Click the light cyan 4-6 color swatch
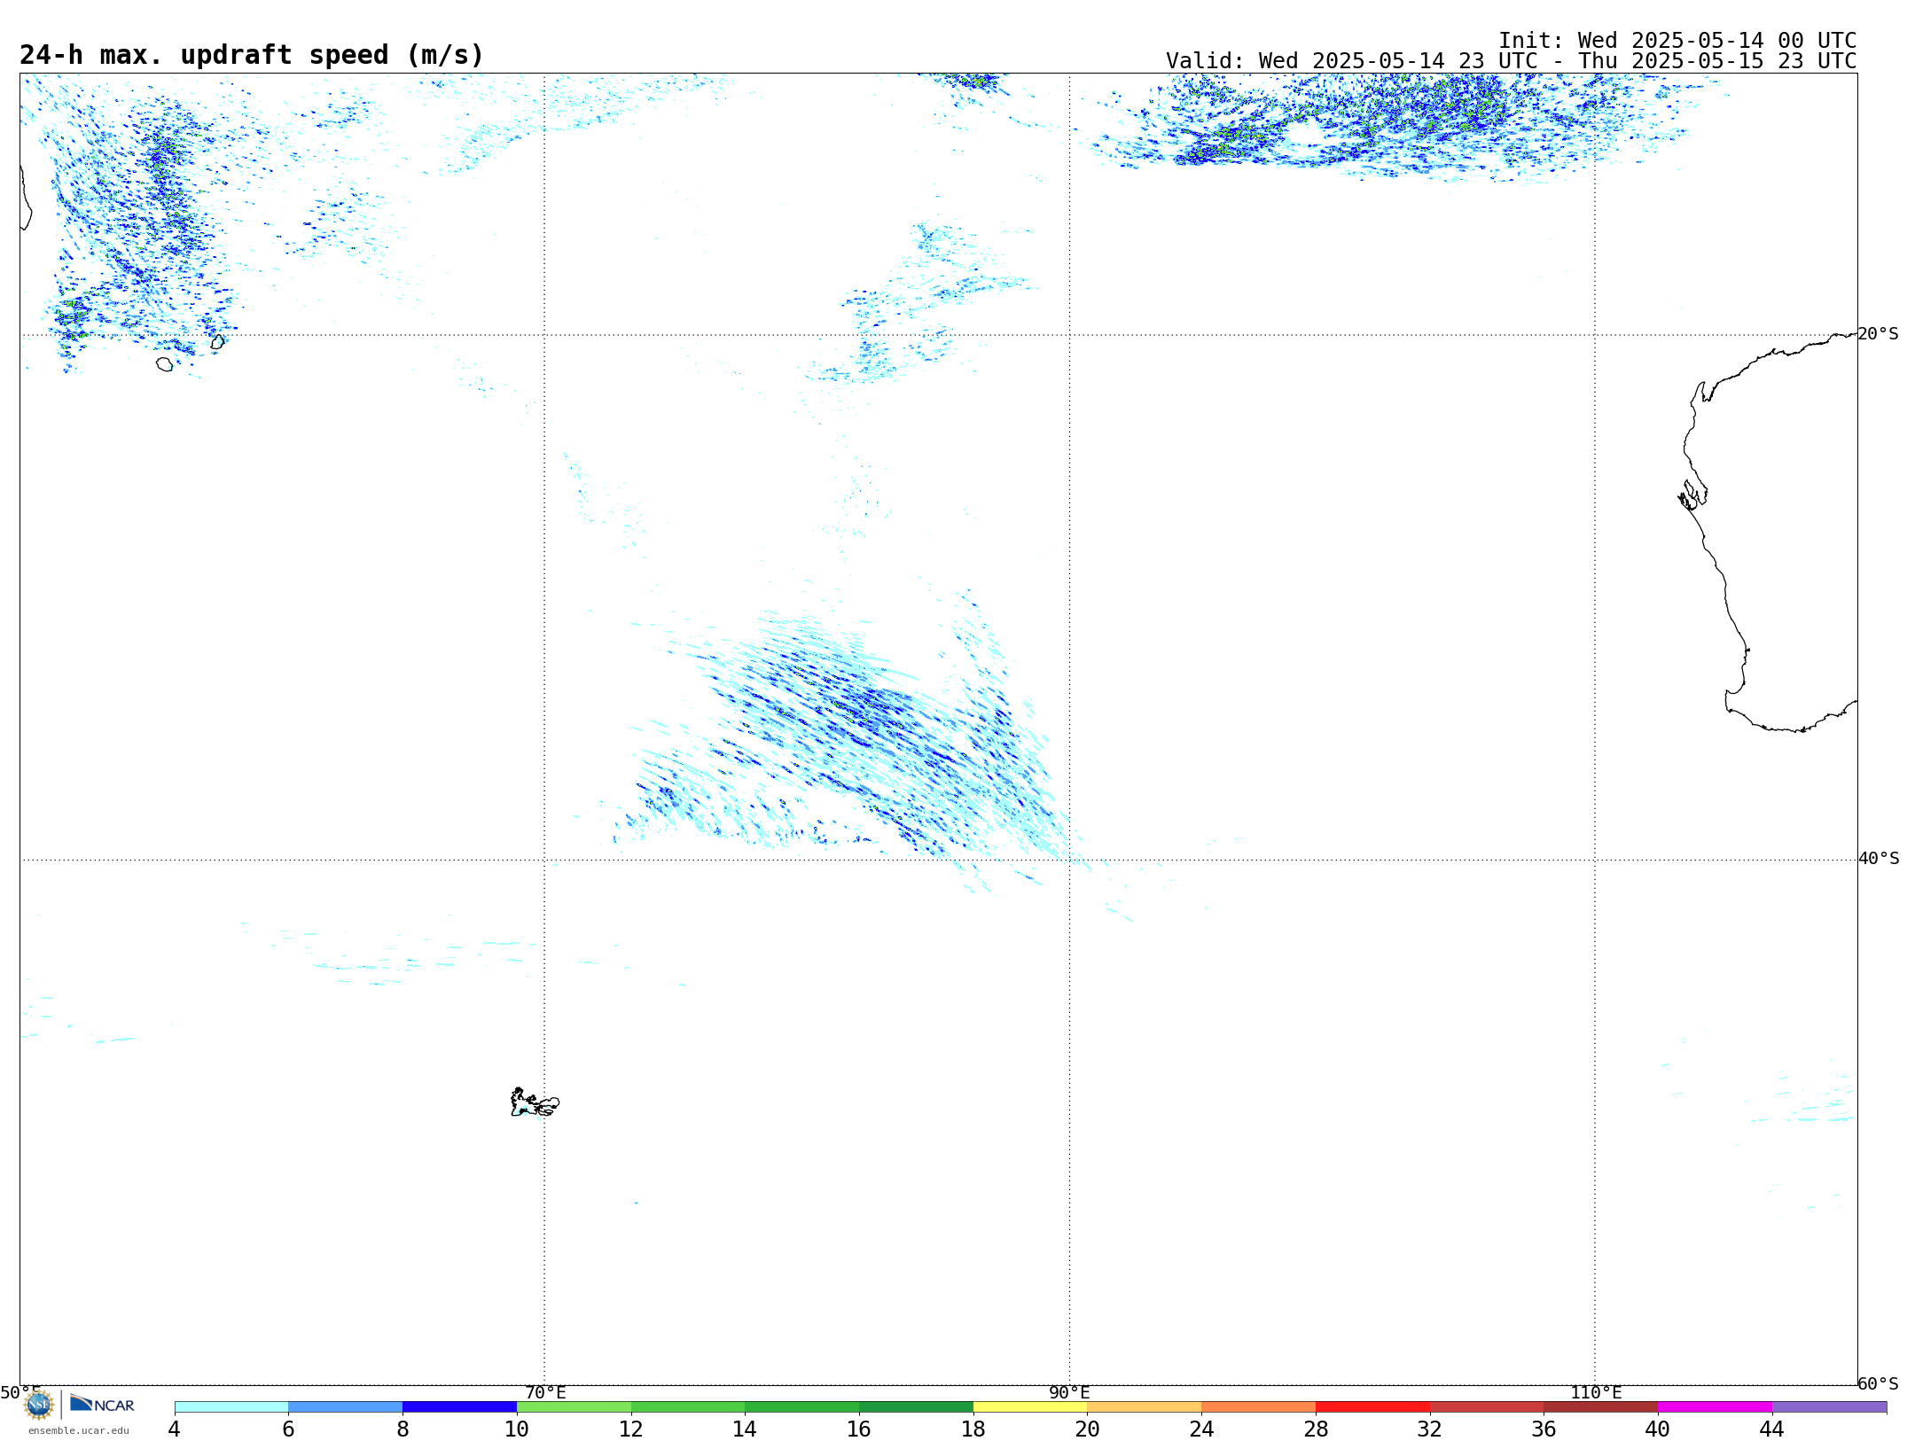The width and height of the screenshot is (1915, 1441). [x=231, y=1406]
